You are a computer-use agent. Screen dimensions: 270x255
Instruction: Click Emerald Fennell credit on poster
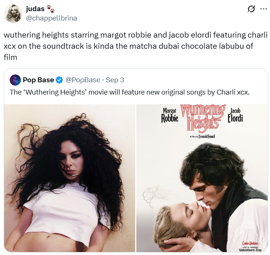pos(202,137)
